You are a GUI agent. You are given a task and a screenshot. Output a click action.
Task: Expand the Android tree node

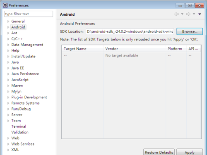pos(8,27)
